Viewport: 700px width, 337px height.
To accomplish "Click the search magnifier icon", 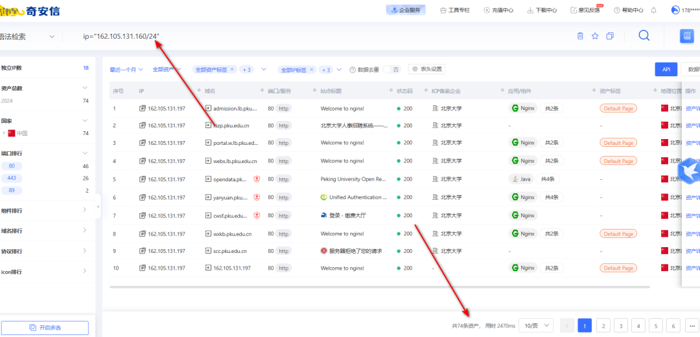I will click(x=644, y=36).
